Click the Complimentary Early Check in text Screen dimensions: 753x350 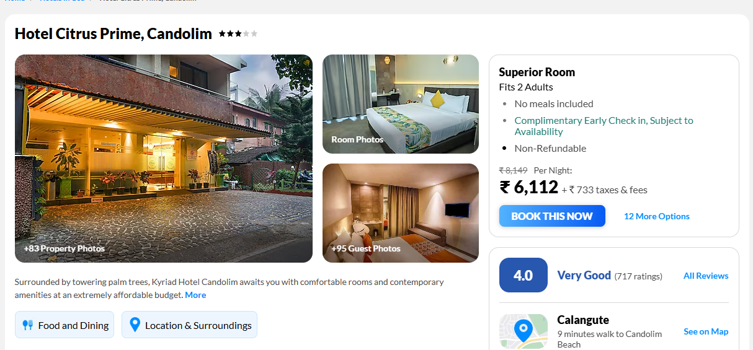tap(604, 126)
